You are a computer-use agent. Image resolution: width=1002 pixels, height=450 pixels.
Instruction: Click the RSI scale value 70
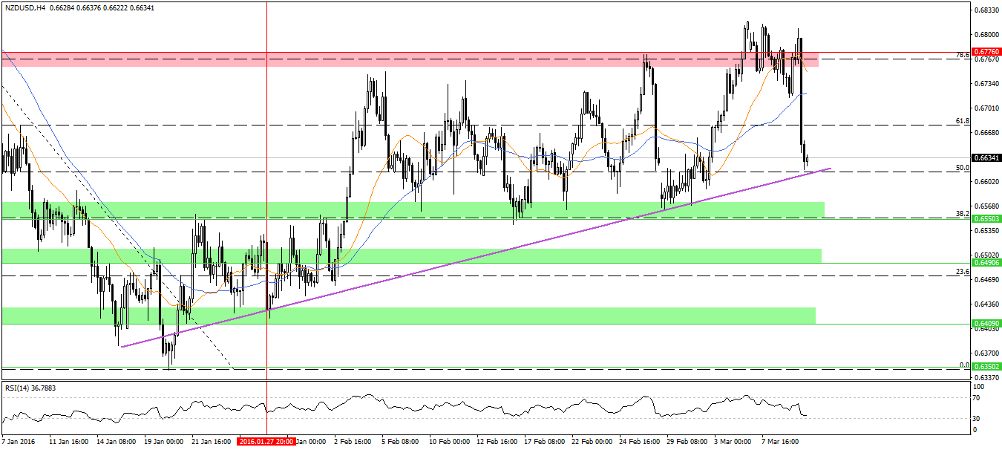[977, 398]
